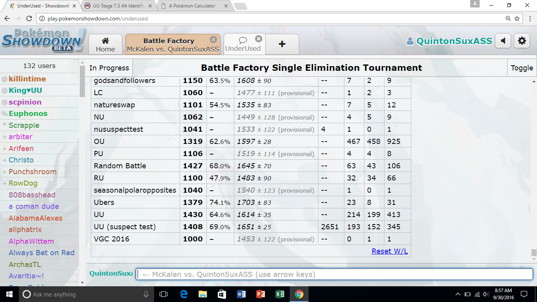
Task: Open the Chrome menu
Action: [529, 18]
